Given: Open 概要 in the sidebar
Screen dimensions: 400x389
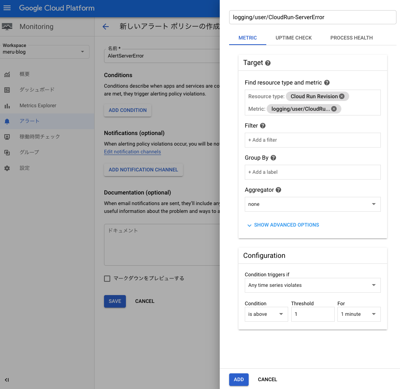Looking at the screenshot, I should (x=47, y=74).
